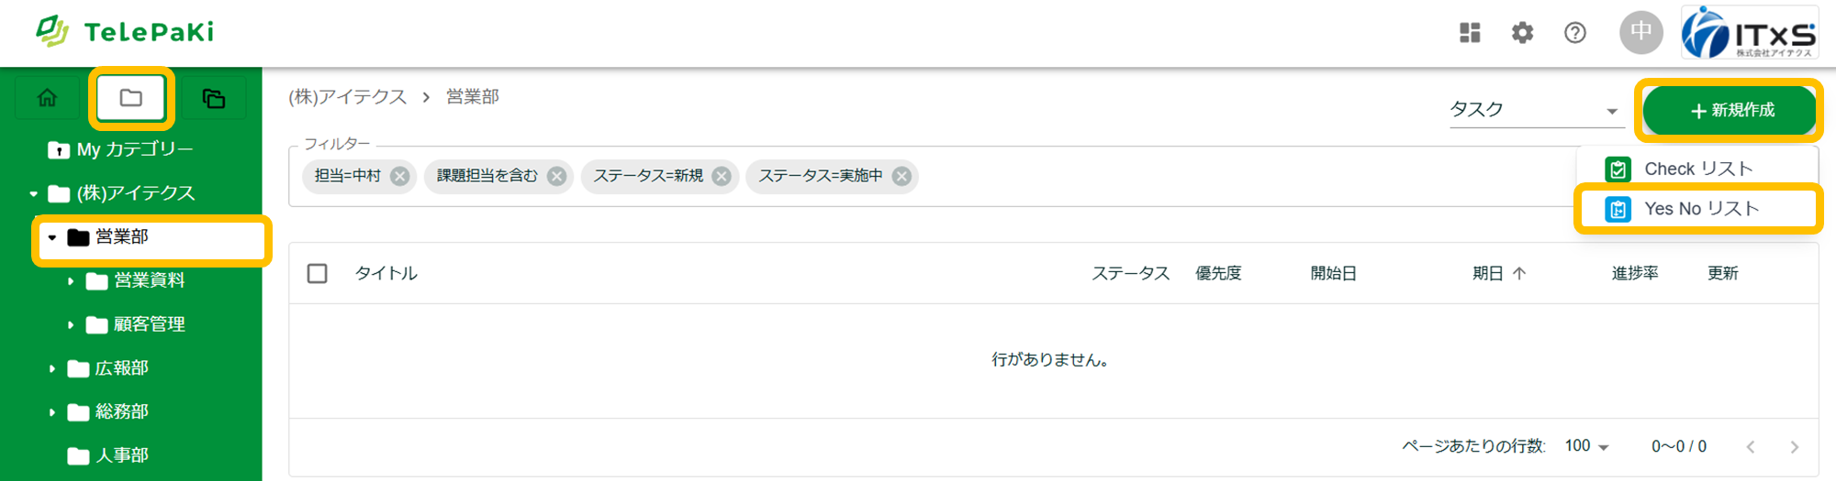Sort by the 期日 column header

[x=1488, y=273]
